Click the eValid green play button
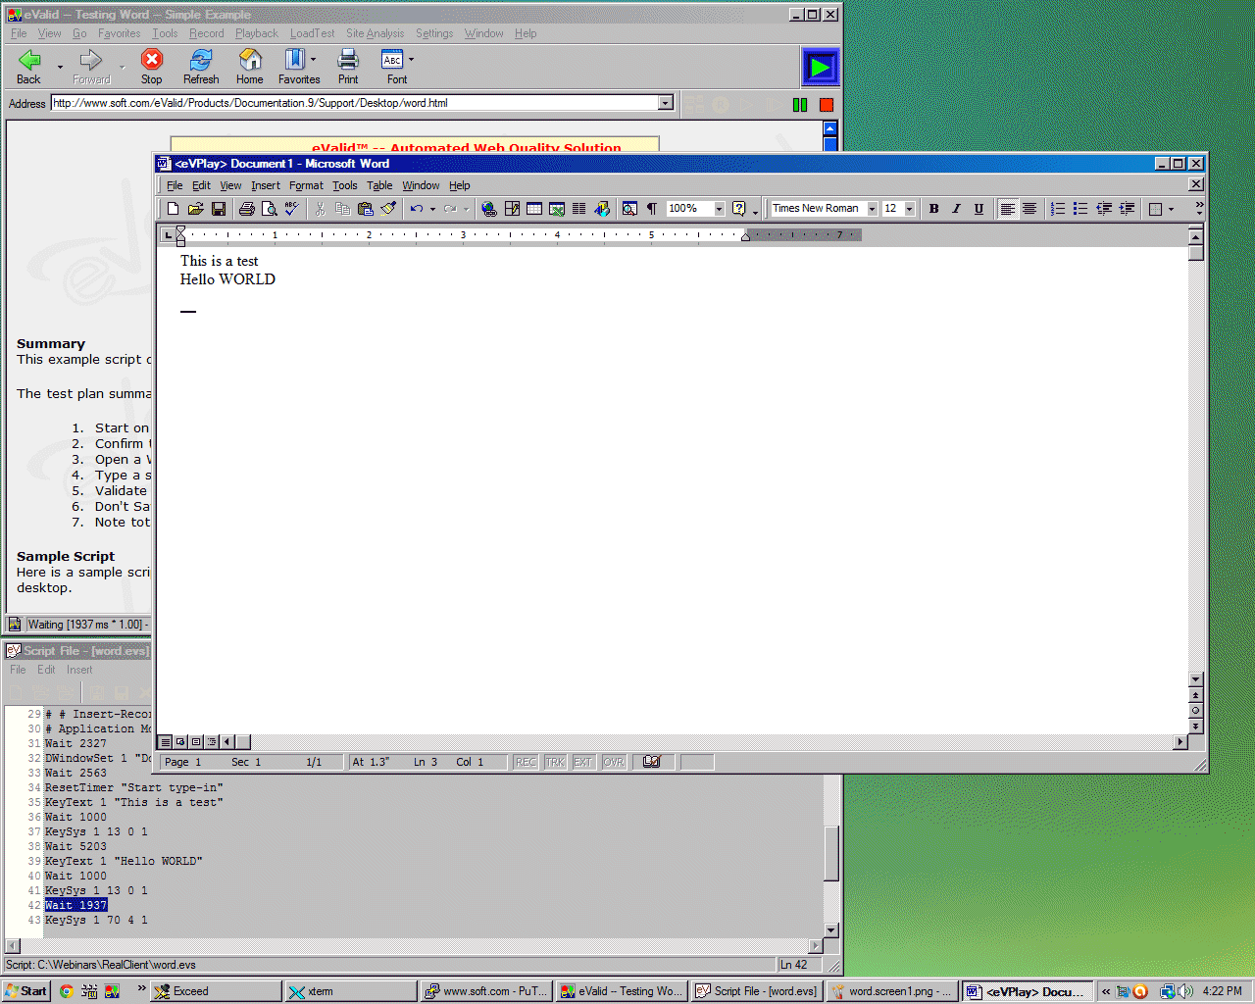 [820, 68]
